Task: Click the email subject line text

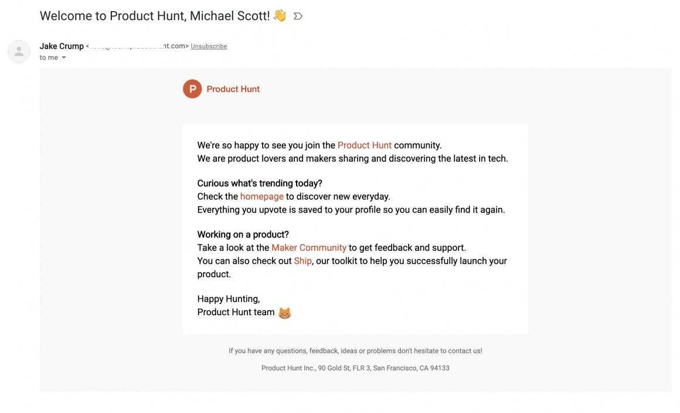Action: coord(155,16)
